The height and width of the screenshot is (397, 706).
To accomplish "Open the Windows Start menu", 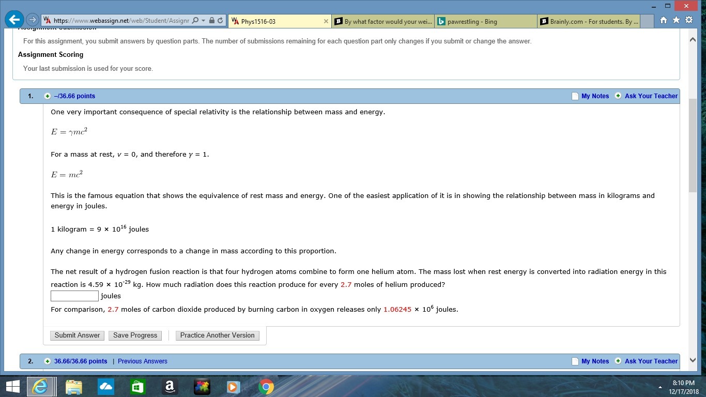I will [13, 387].
